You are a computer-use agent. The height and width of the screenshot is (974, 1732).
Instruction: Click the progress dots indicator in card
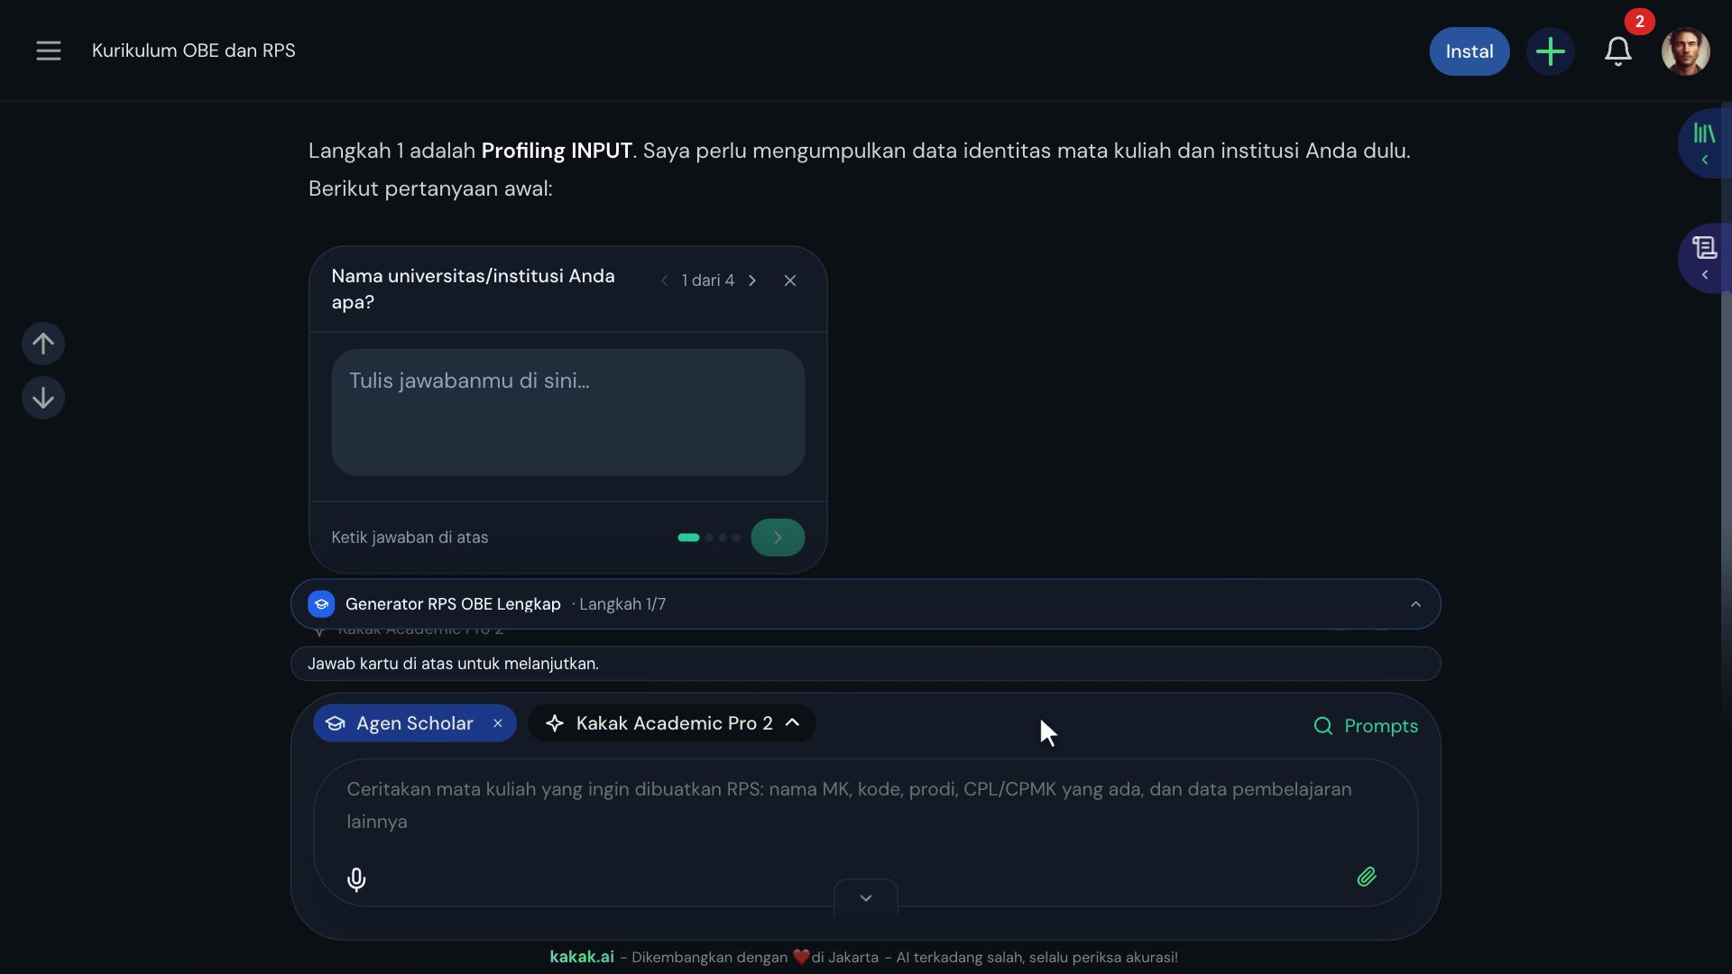coord(709,538)
